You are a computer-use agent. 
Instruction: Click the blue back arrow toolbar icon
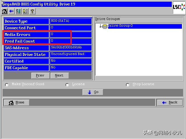coord(12,11)
